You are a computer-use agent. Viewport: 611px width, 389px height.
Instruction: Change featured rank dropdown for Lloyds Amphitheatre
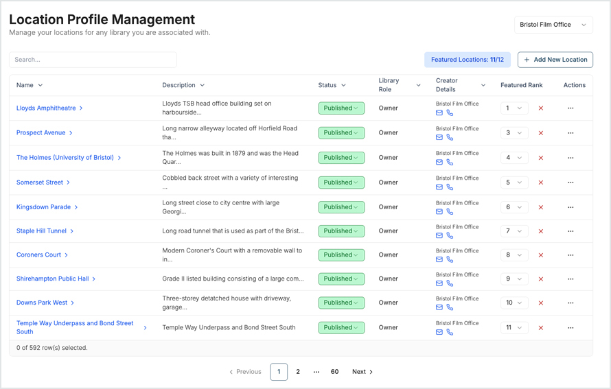coord(514,108)
